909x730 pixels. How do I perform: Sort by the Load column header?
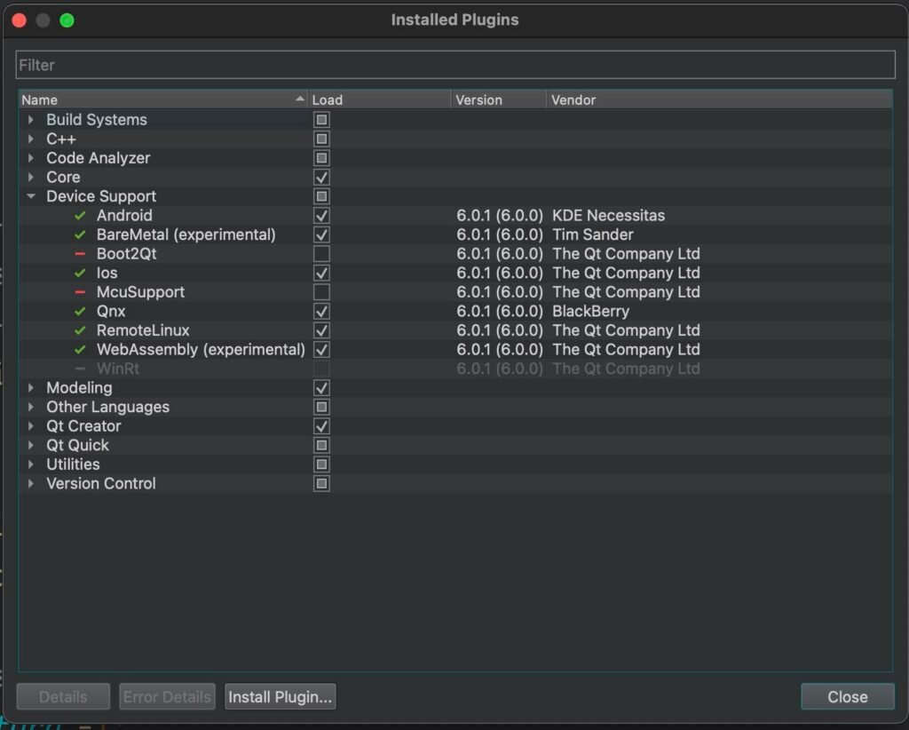[x=380, y=99]
